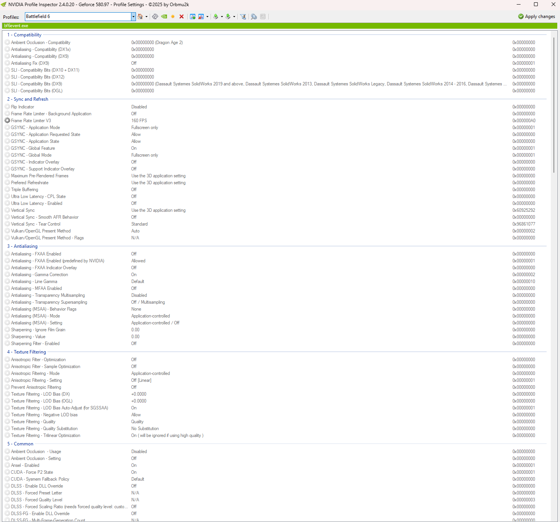Open the remove application dropdown arrow
Screen dimensions: 560x522
coord(207,16)
